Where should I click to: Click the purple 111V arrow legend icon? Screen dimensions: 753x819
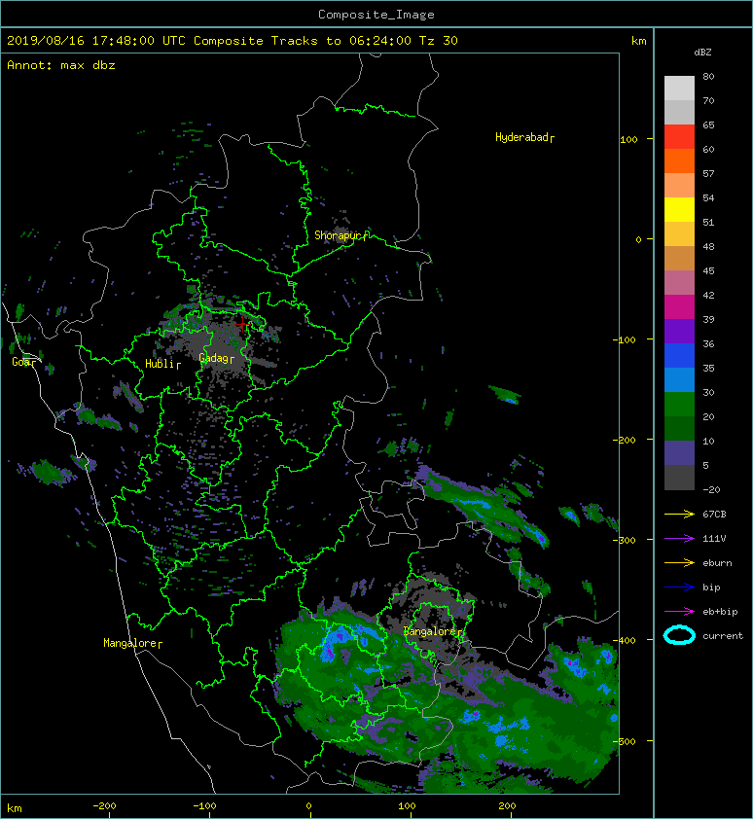point(679,539)
